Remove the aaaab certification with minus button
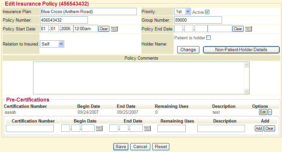This screenshot has height=152, width=282. (270, 112)
